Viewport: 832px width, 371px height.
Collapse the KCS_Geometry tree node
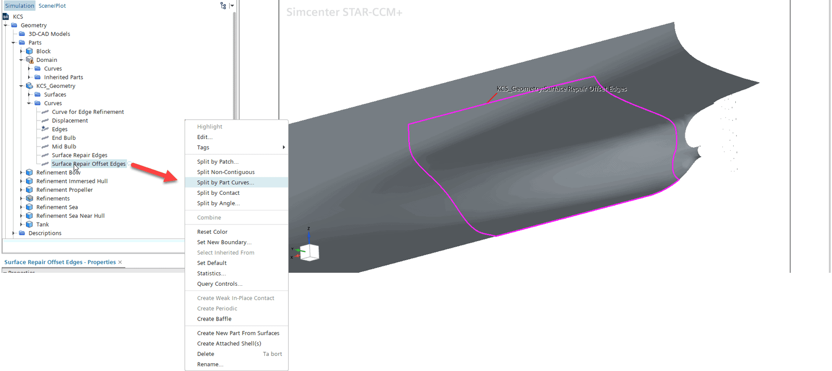21,86
